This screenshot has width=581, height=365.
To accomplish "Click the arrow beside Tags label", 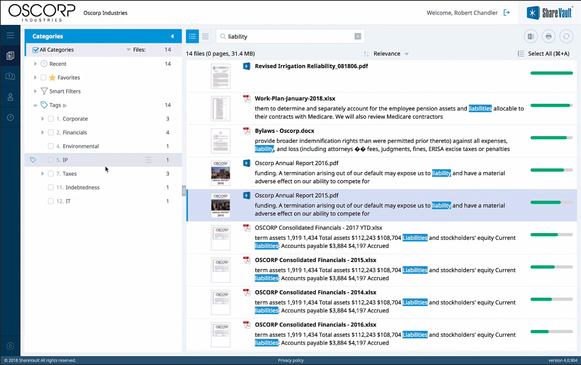I will coord(65,106).
